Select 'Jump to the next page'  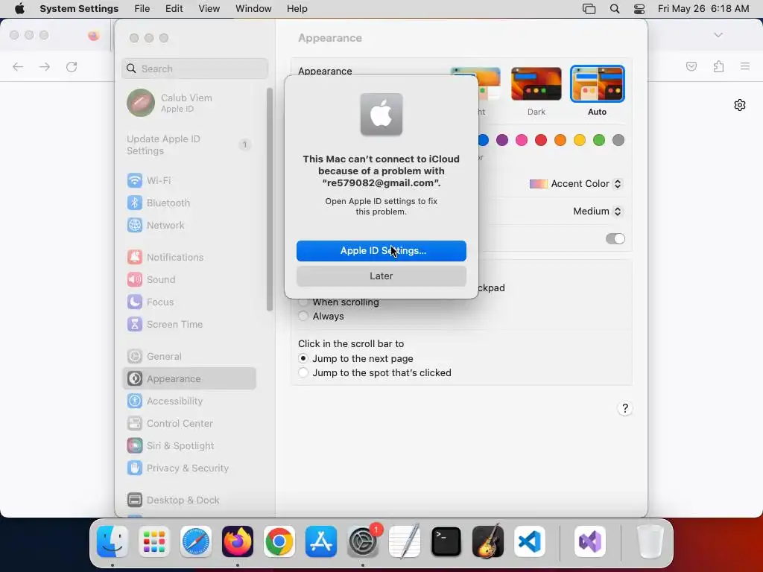303,358
